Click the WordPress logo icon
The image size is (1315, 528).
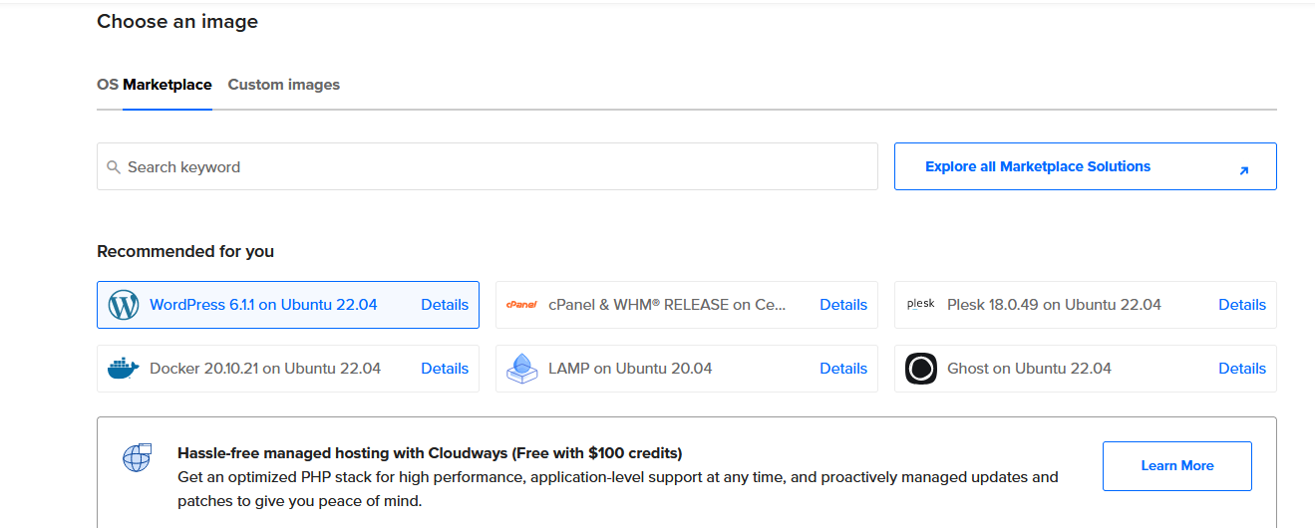coord(123,305)
